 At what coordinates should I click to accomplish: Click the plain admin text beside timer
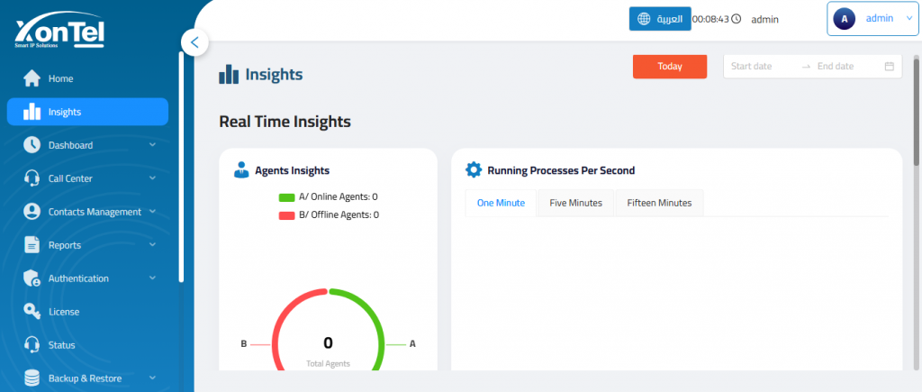(765, 20)
